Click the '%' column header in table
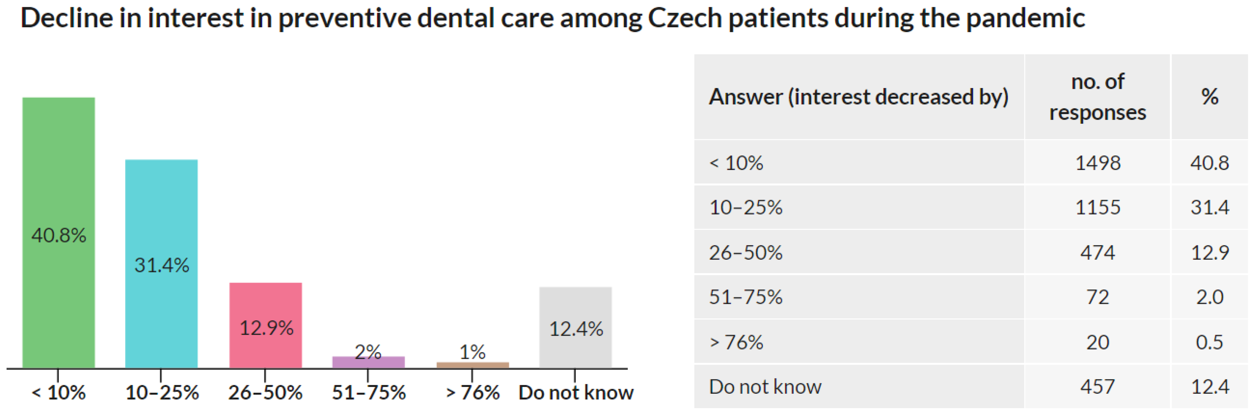 click(1209, 96)
